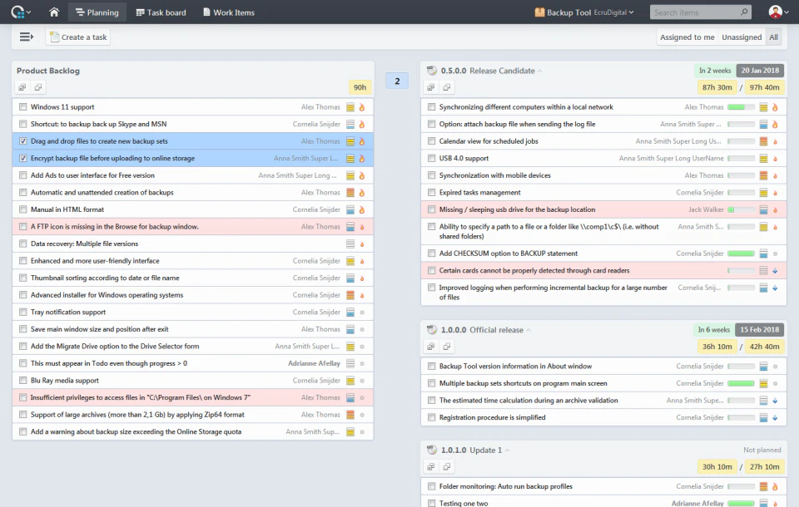Click type icon for Manual in HTML format
The height and width of the screenshot is (507, 799).
point(350,209)
